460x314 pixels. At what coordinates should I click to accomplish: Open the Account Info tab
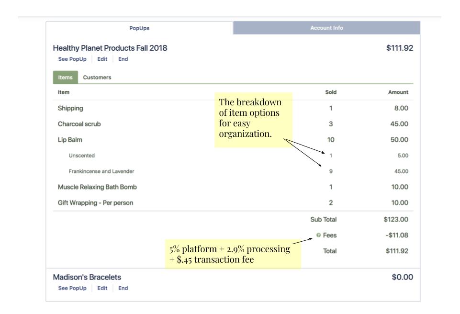tap(326, 28)
